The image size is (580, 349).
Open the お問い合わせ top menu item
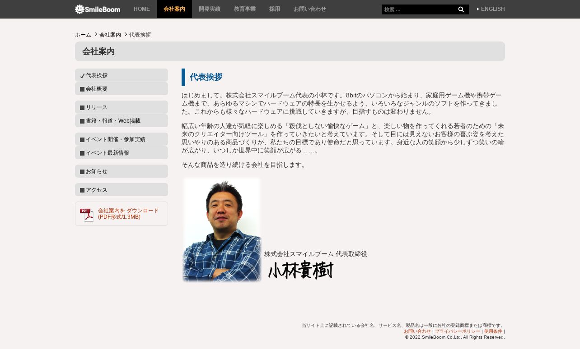[x=310, y=9]
